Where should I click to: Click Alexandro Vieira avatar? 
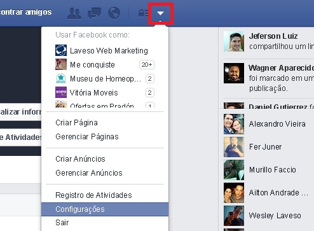[x=234, y=124]
